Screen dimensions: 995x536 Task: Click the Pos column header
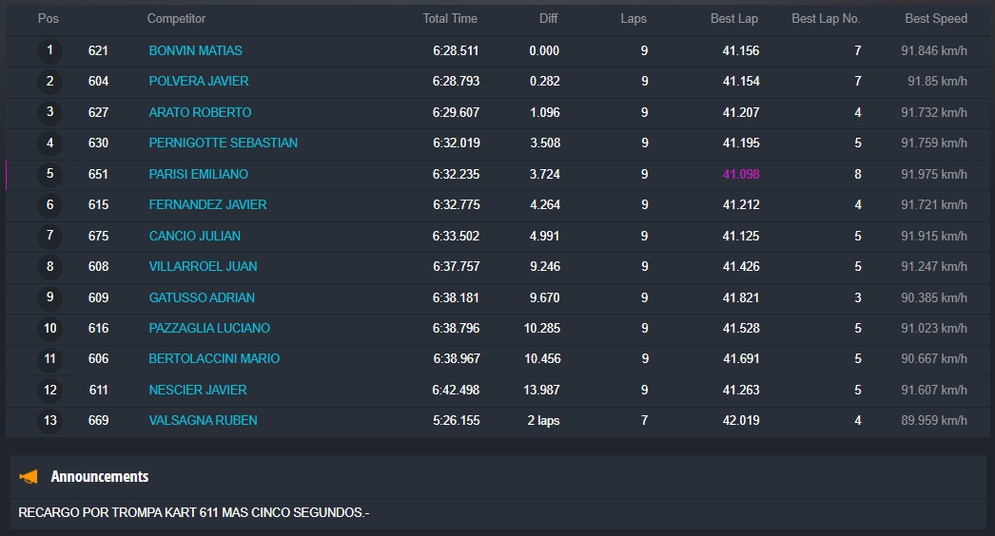tap(48, 18)
